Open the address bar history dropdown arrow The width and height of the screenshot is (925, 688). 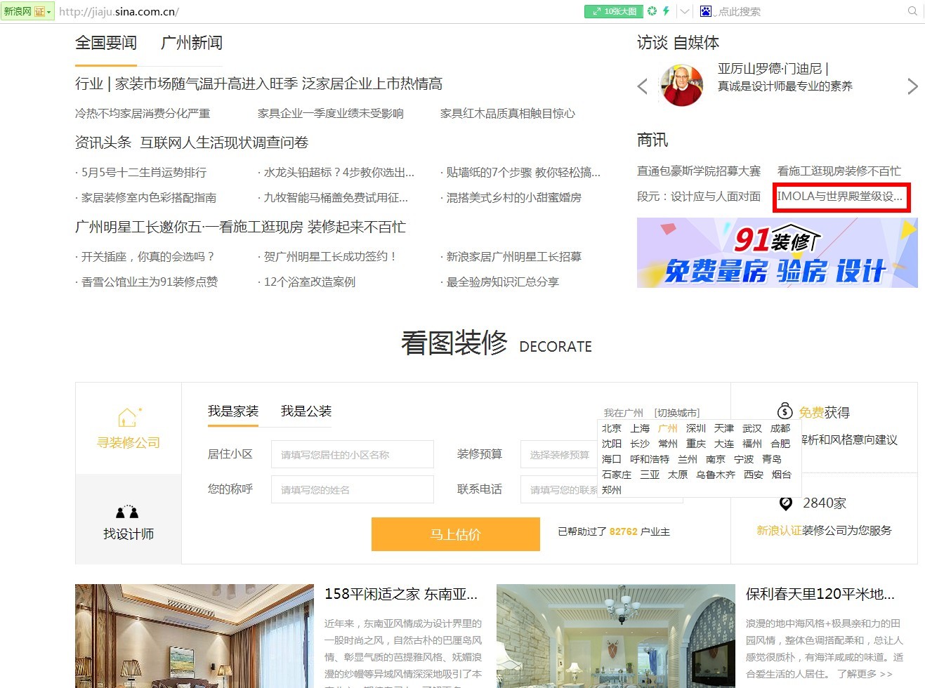tap(684, 11)
